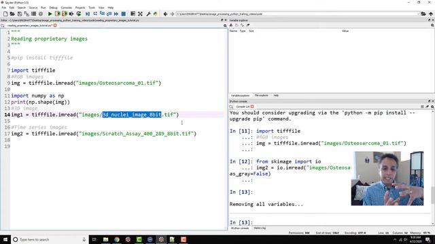Select the IPython console bottom tab
Viewport: 435px width, 244px height.
coord(240,228)
